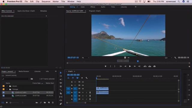192x108 pixels.
Task: Open Effect Controls panel menu
Action: click(x=14, y=11)
